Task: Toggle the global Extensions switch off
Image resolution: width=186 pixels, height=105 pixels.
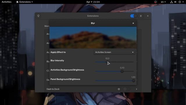Action: [133, 16]
